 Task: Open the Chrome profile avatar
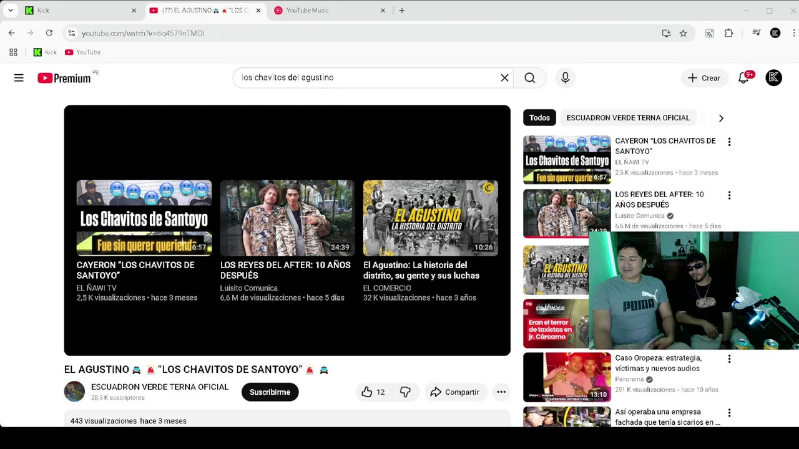point(775,33)
